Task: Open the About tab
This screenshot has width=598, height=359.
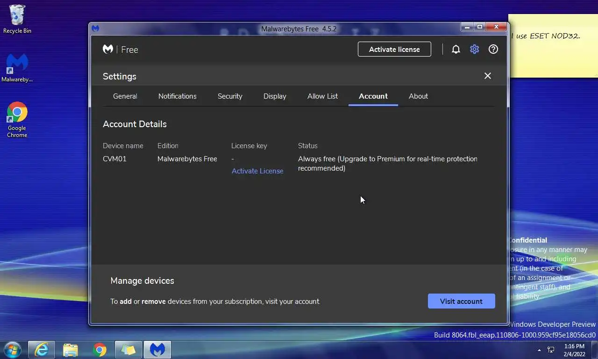Action: (419, 96)
